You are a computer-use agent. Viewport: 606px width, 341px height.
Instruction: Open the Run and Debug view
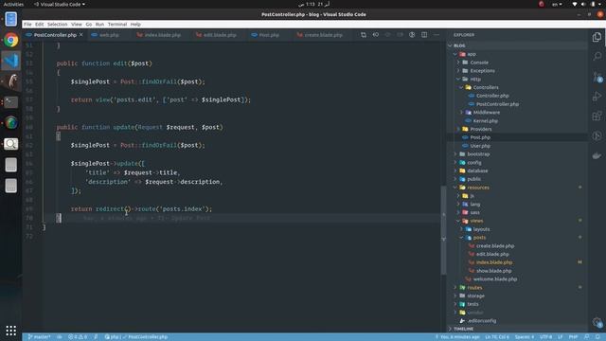point(597,96)
